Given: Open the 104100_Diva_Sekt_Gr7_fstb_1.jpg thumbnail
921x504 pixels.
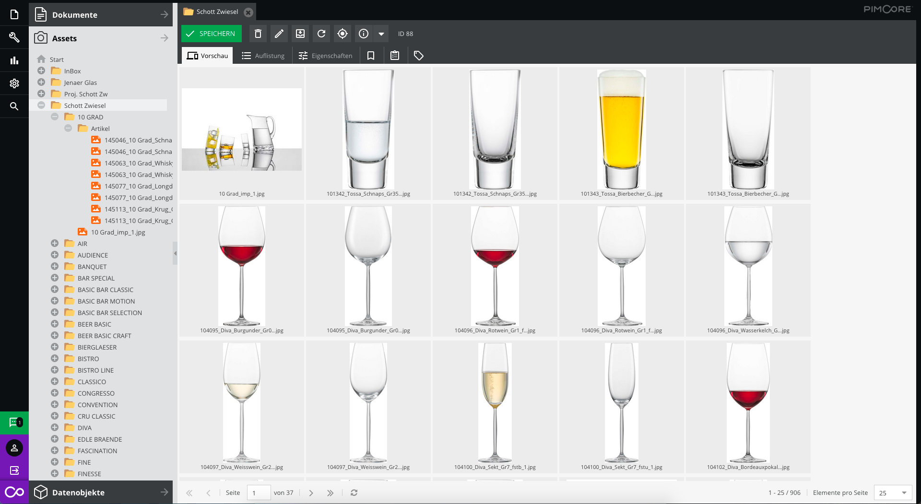Looking at the screenshot, I should click(x=495, y=407).
